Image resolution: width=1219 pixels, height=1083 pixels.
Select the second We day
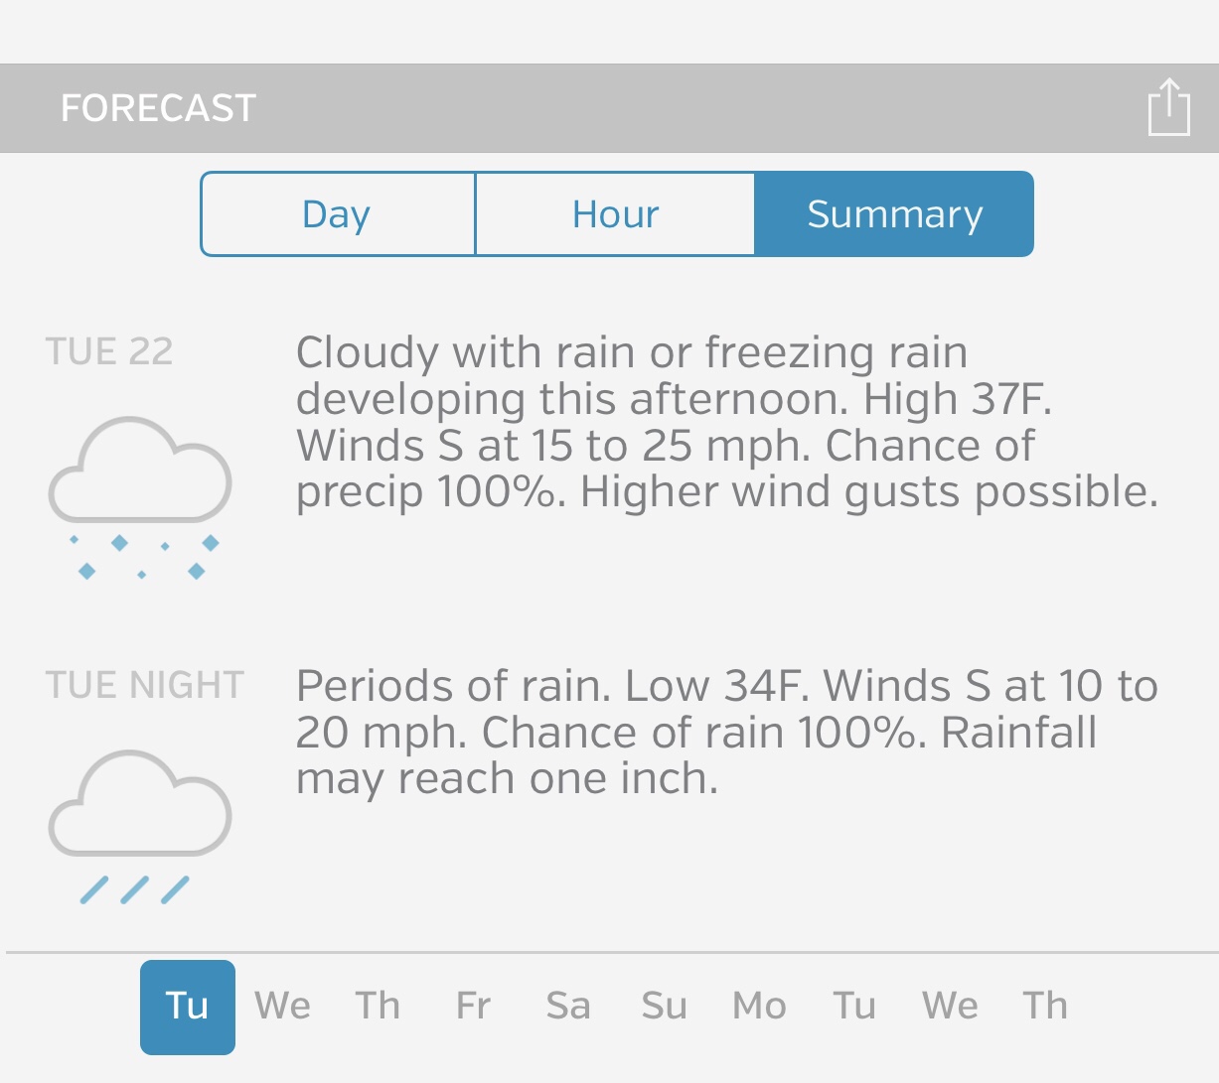coord(950,1007)
